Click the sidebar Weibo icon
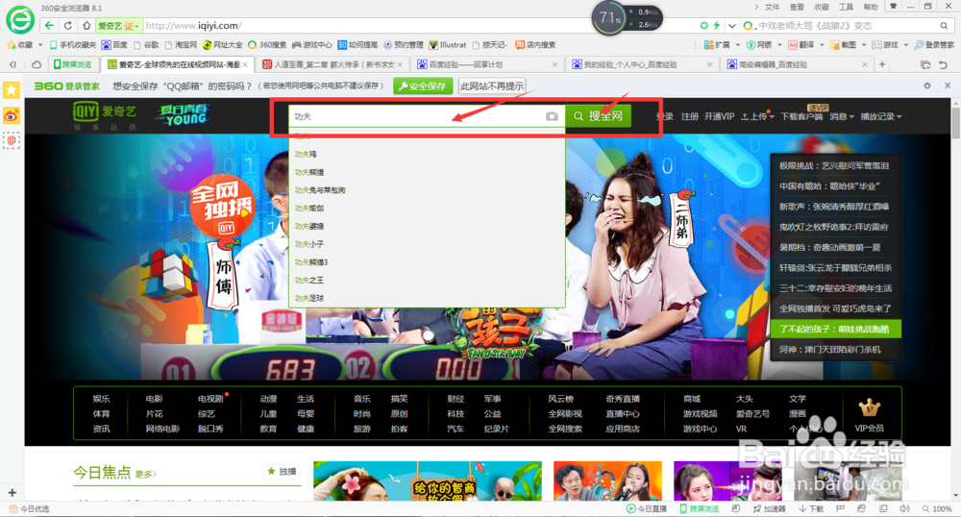This screenshot has width=961, height=517. tap(12, 115)
